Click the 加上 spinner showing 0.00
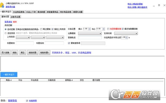166x103 pixels. click(x=100, y=29)
